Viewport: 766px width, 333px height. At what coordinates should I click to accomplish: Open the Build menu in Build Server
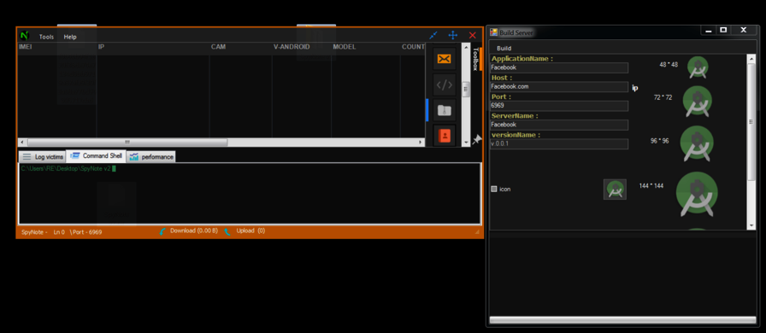504,49
